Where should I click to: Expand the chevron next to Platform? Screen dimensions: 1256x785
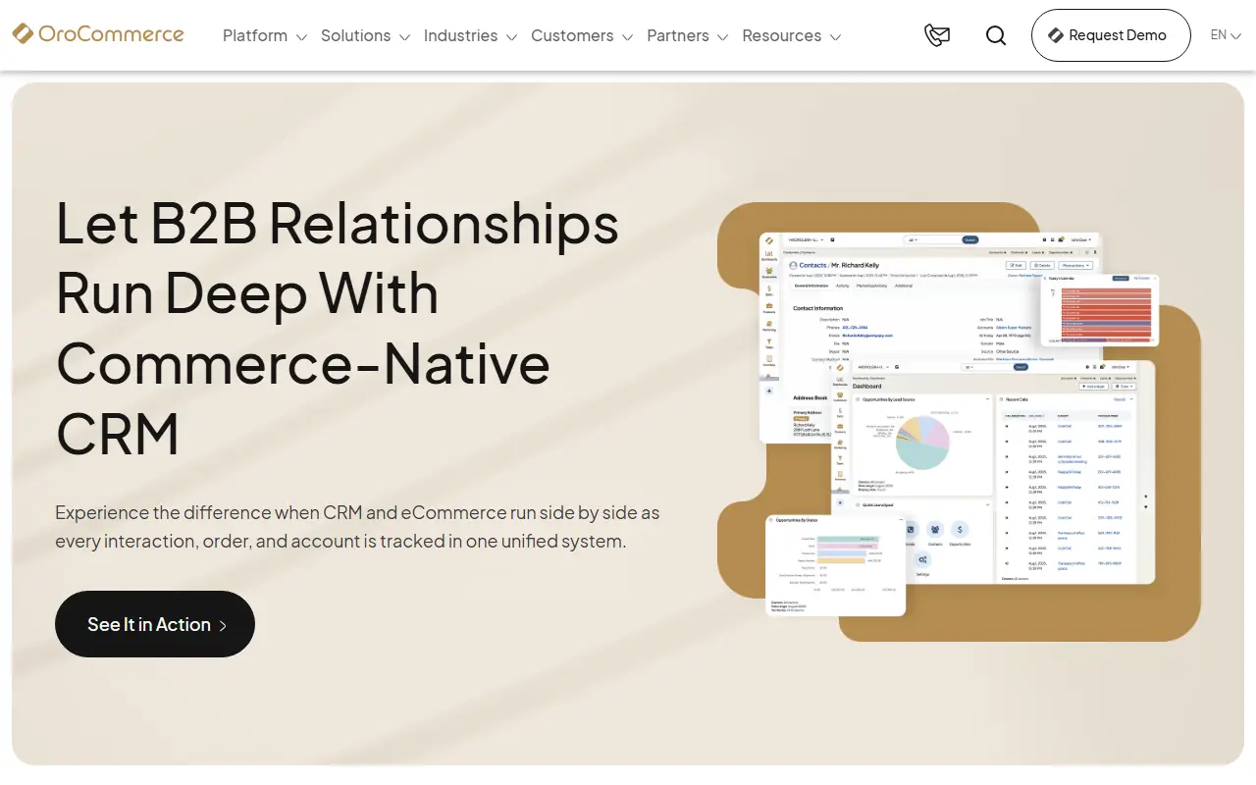pyautogui.click(x=301, y=37)
